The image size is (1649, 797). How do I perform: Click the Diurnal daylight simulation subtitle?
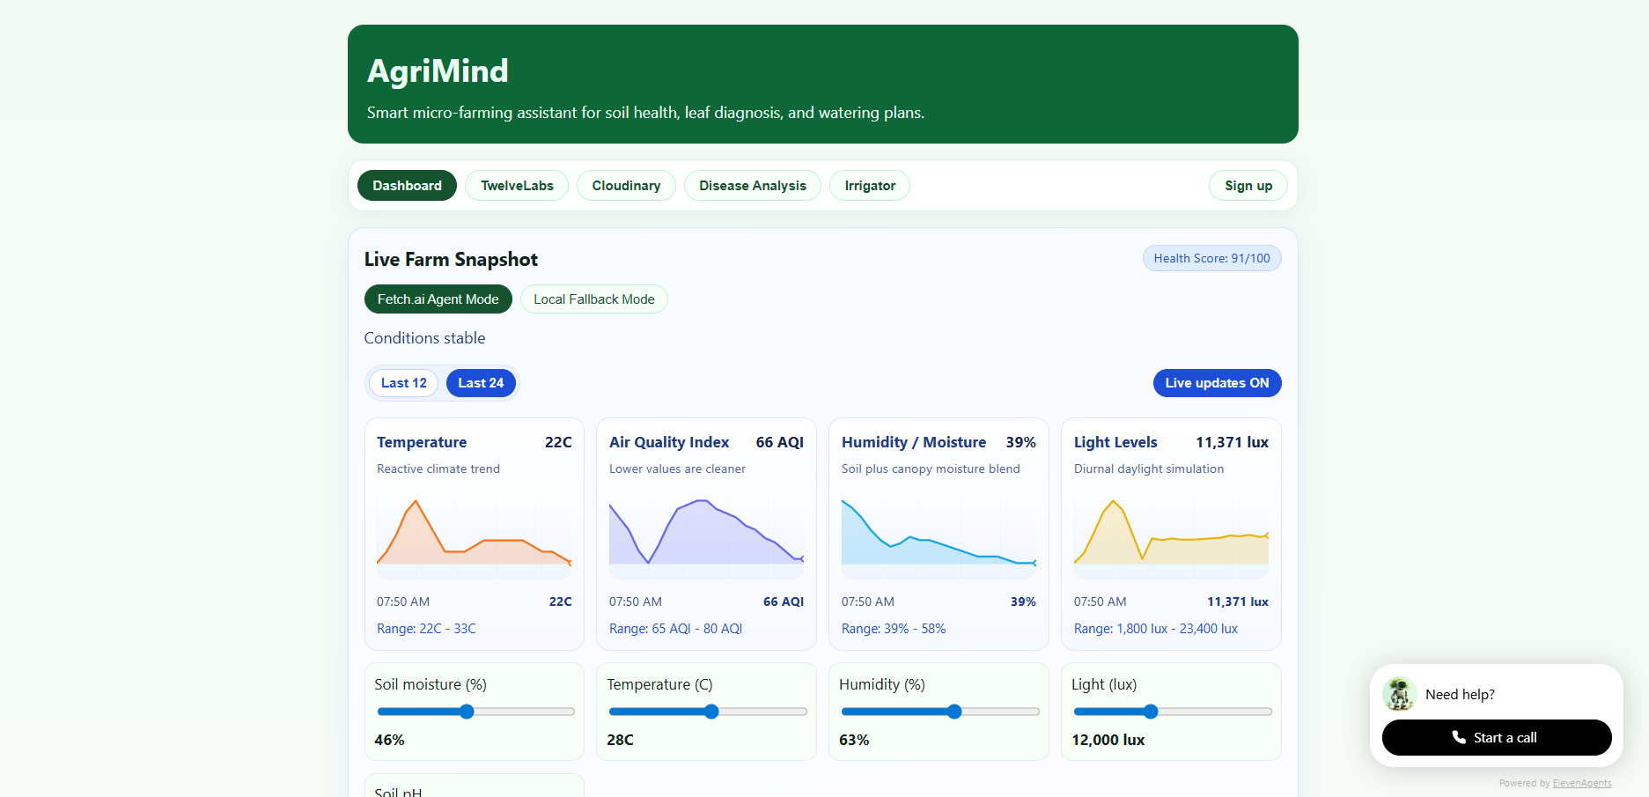[x=1149, y=469]
